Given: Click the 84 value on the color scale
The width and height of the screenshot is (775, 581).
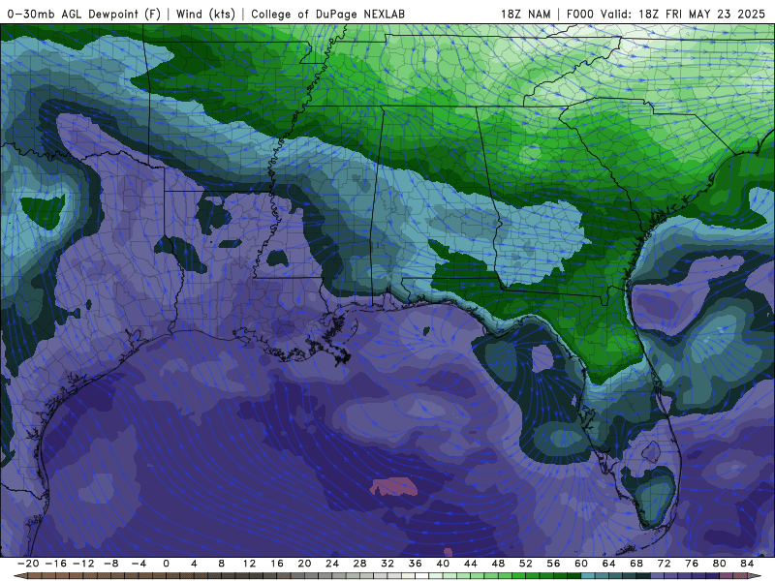Looking at the screenshot, I should click(x=748, y=564).
